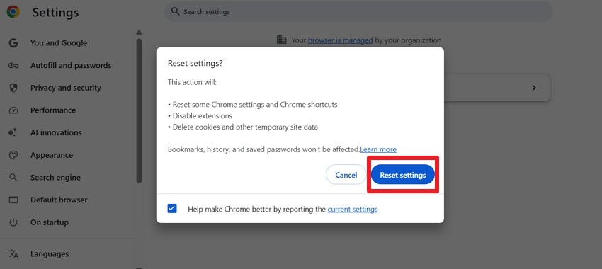The image size is (602, 269).
Task: Open You and Google settings
Action: [x=59, y=43]
